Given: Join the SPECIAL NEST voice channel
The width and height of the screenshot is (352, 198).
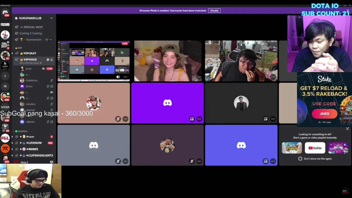Looking at the screenshot, I should [34, 27].
